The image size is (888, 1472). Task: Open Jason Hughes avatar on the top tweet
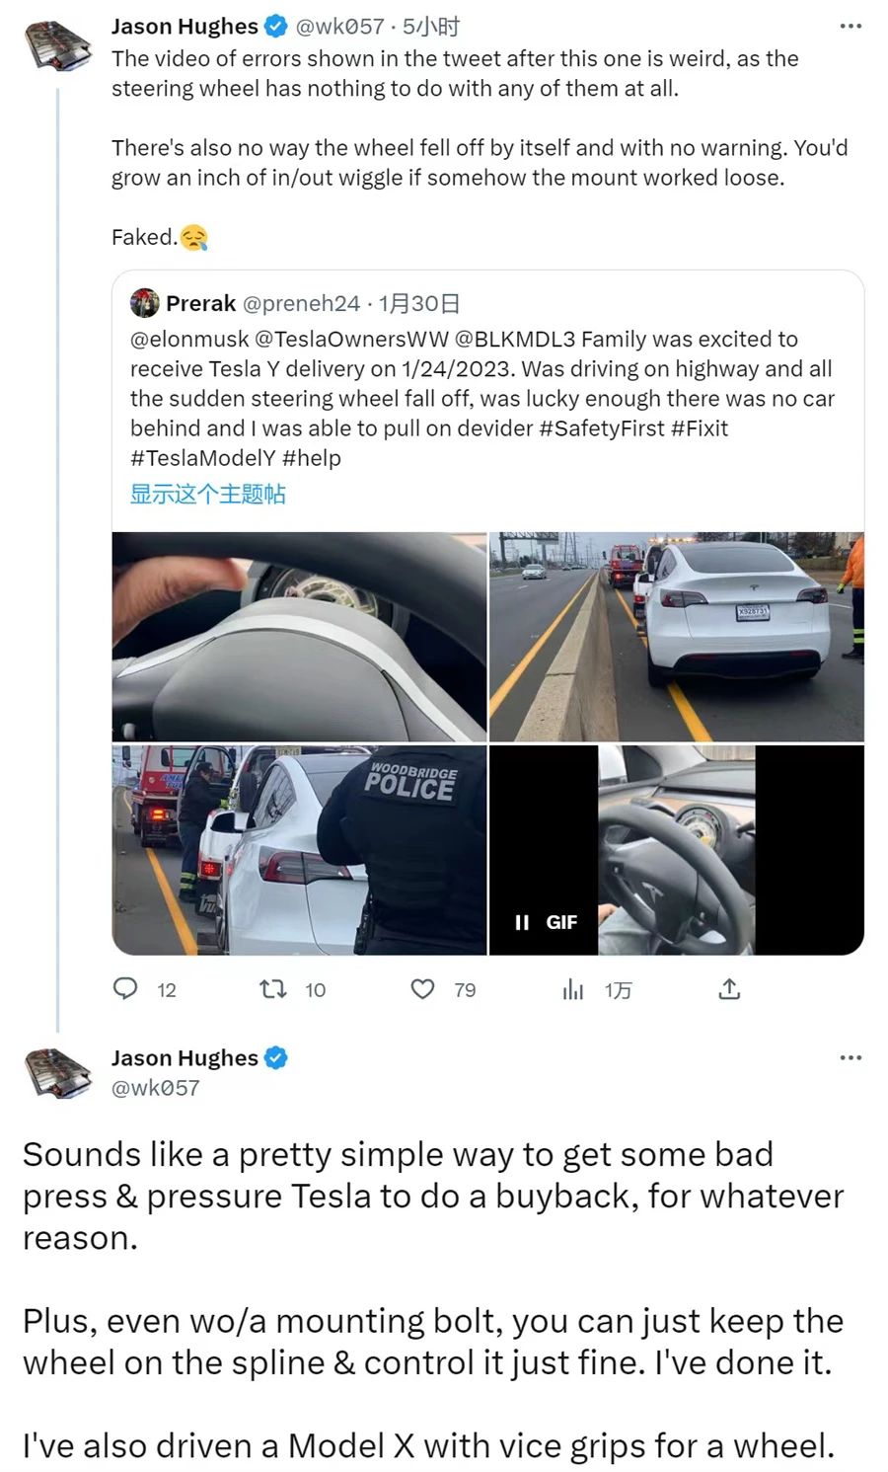58,45
